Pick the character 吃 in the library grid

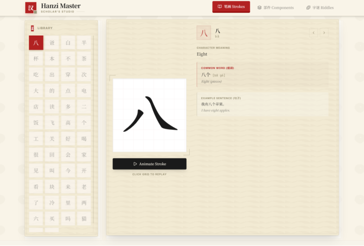pos(36,74)
